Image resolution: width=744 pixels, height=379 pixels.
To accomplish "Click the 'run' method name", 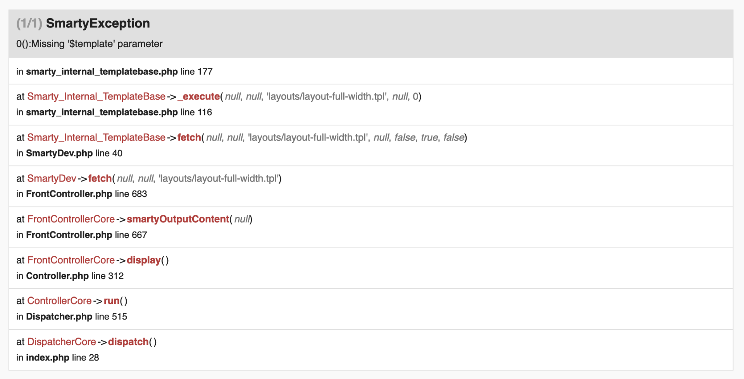I will [x=112, y=301].
